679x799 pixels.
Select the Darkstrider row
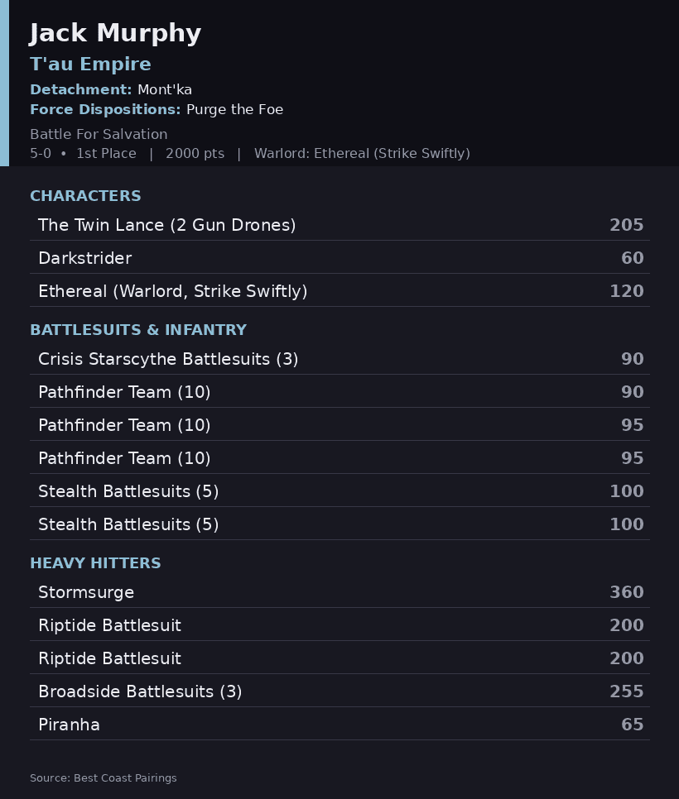tap(339, 258)
